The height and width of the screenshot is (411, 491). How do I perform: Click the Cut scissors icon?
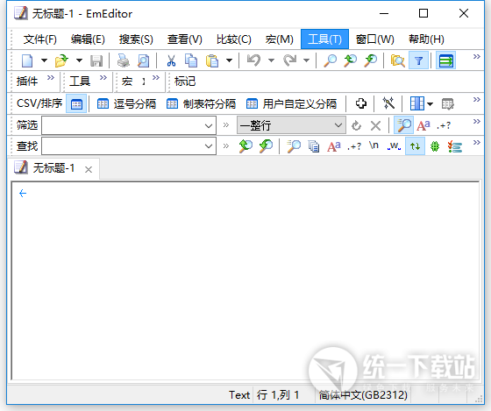171,60
